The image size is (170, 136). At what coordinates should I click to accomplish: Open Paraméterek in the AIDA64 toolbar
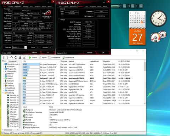pos(54,57)
